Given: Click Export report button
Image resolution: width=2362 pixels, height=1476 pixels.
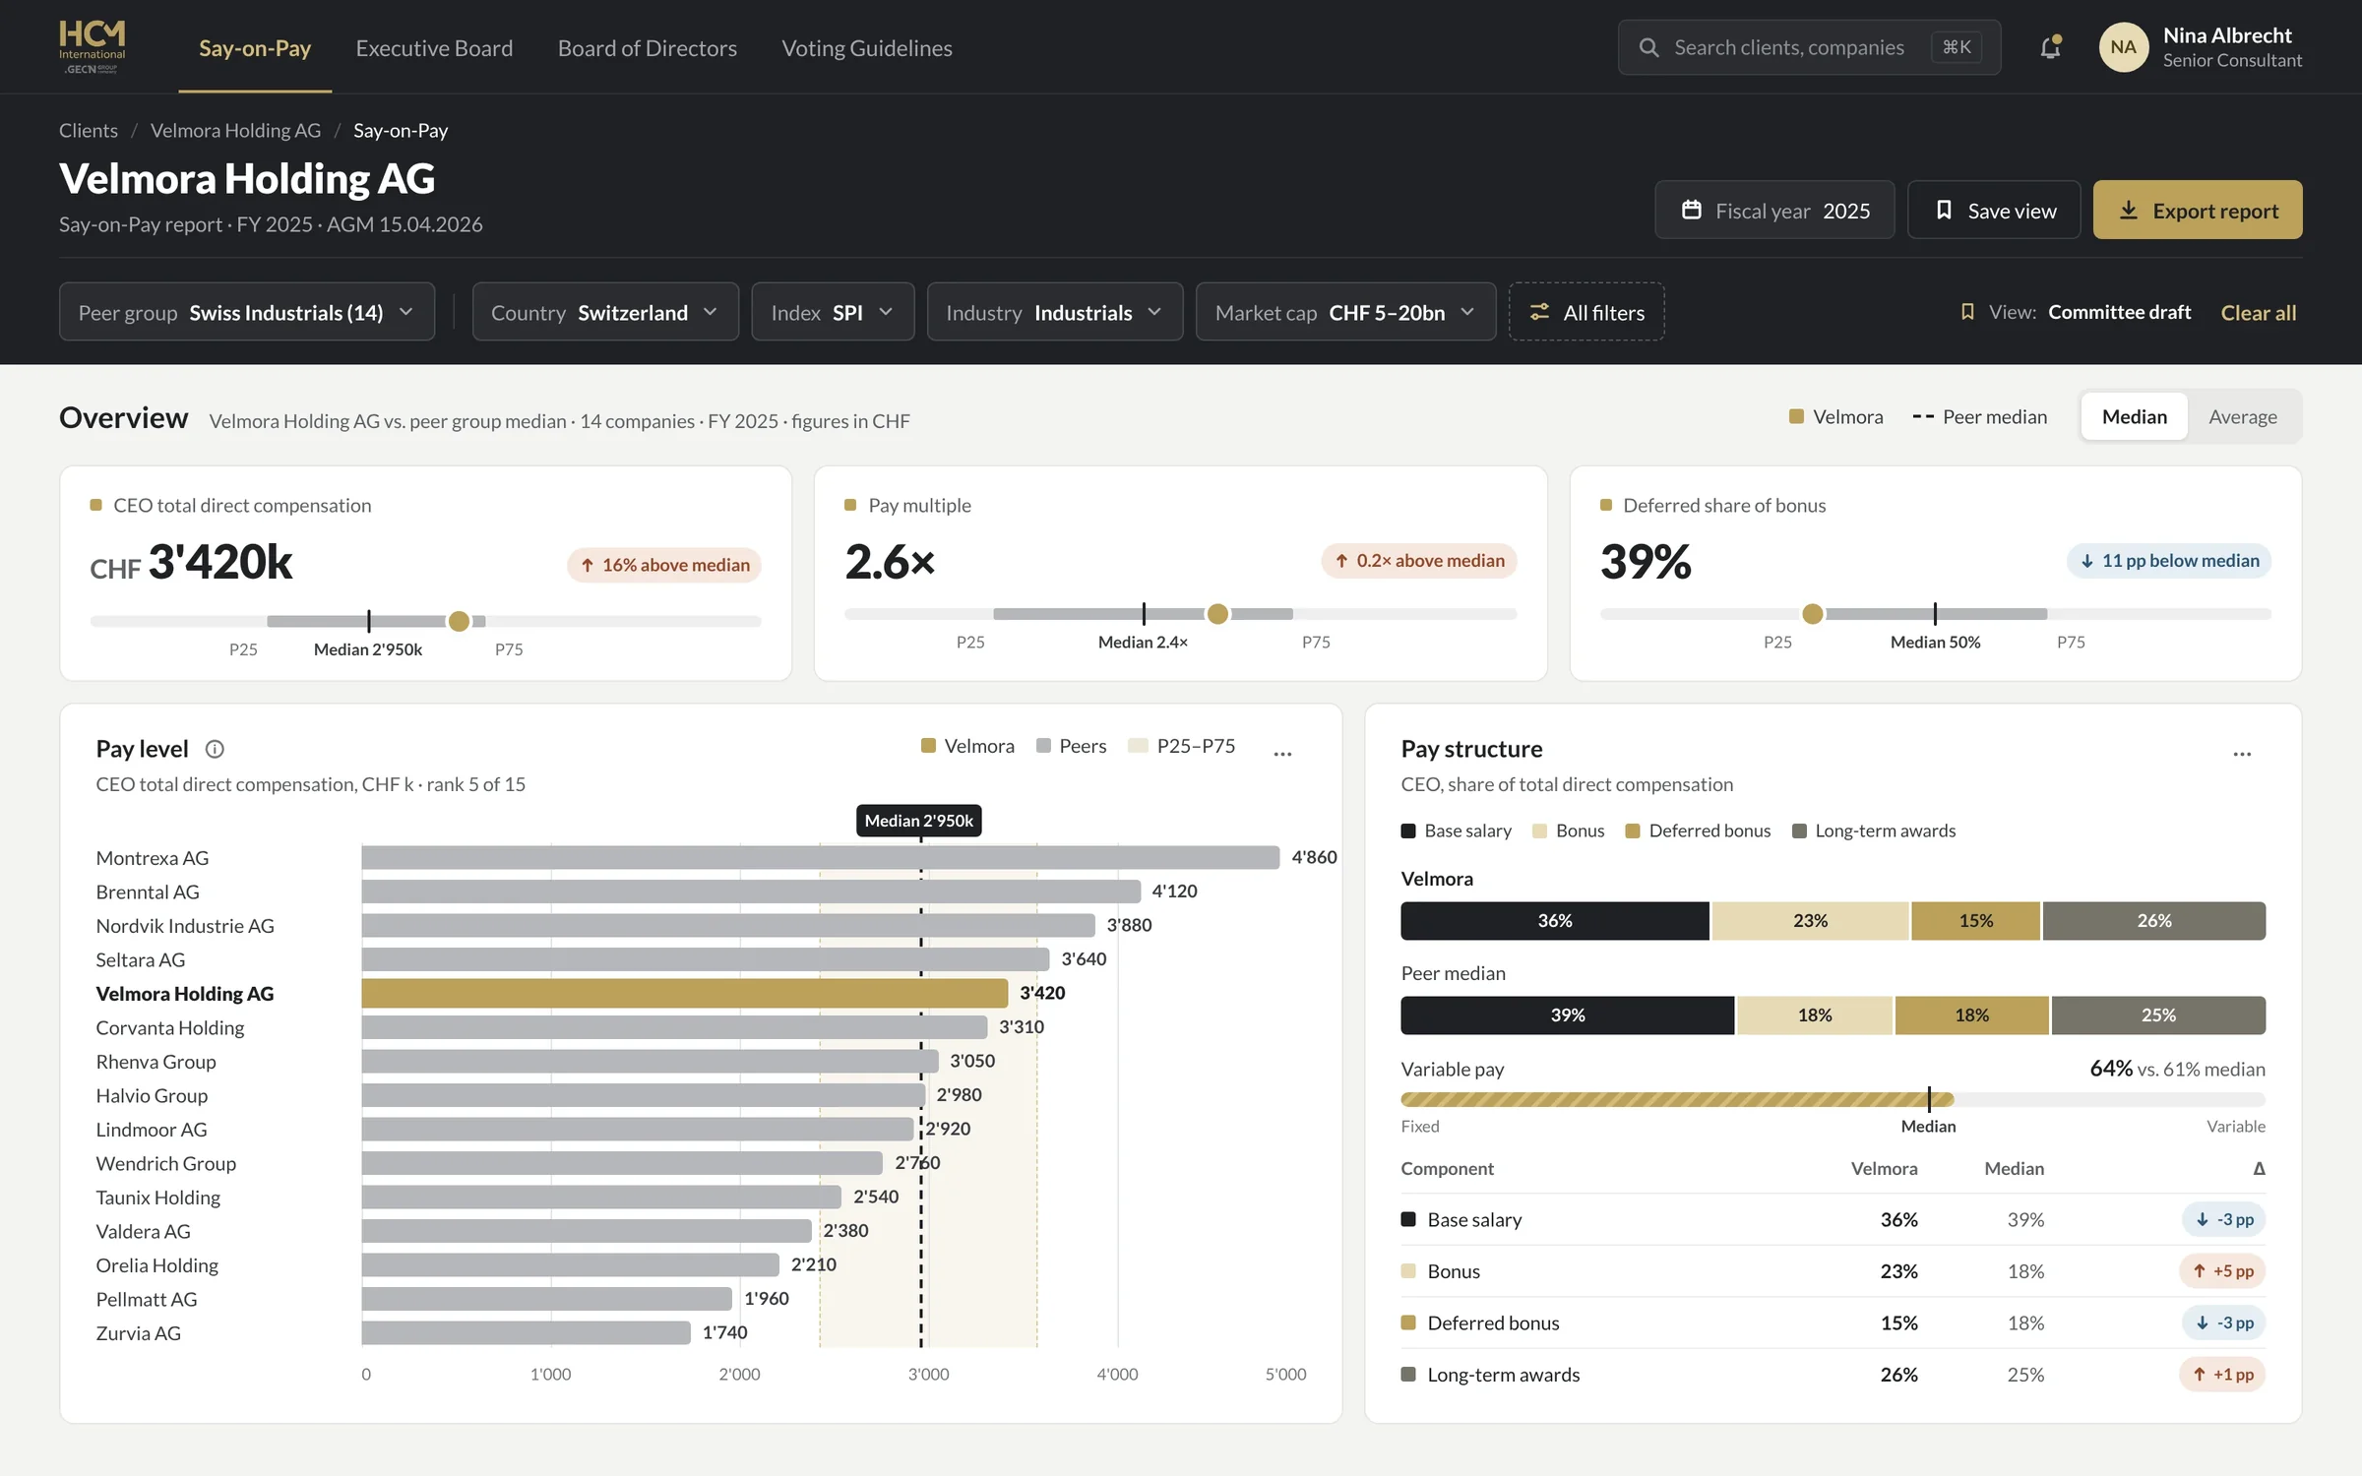Looking at the screenshot, I should click(2197, 211).
